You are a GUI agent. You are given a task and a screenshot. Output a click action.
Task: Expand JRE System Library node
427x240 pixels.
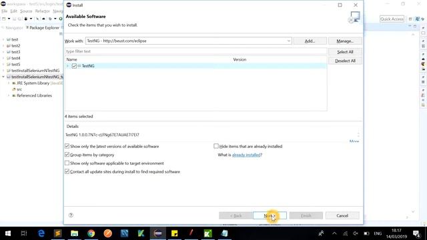[9, 83]
